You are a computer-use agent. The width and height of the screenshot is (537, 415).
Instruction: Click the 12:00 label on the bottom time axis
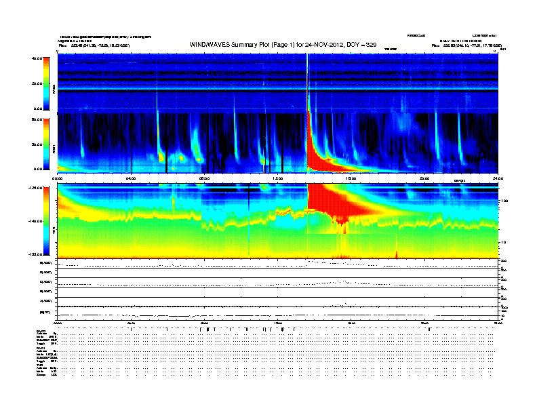coord(277,323)
